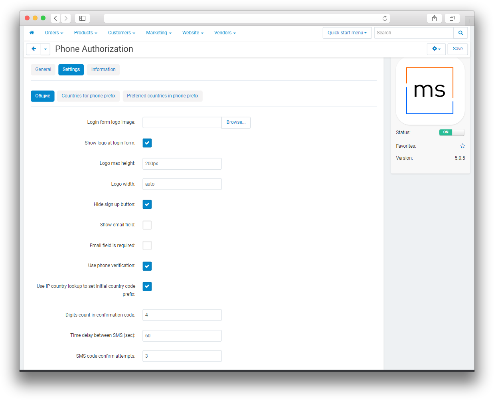Add the add-on to favorites via the star icon
Image resolution: width=494 pixels, height=400 pixels.
[462, 146]
